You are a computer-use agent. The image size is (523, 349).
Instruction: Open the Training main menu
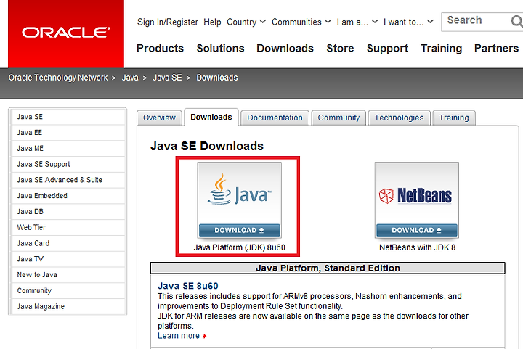point(442,49)
